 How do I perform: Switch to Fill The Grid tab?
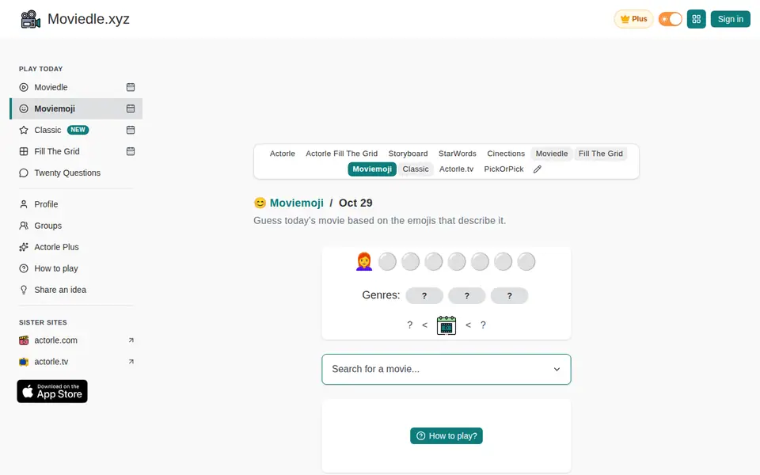point(601,154)
